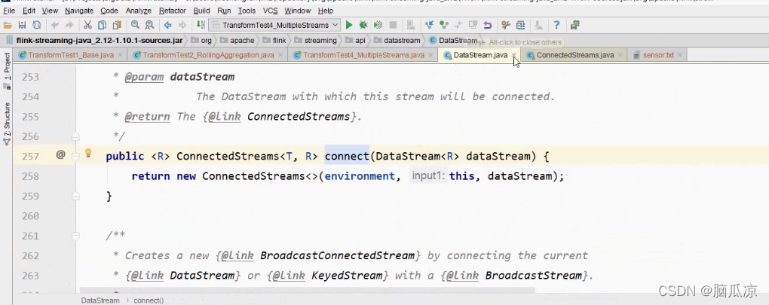Click BroadcastConnectedStream link on line 262
This screenshot has height=305, width=769.
[x=338, y=255]
